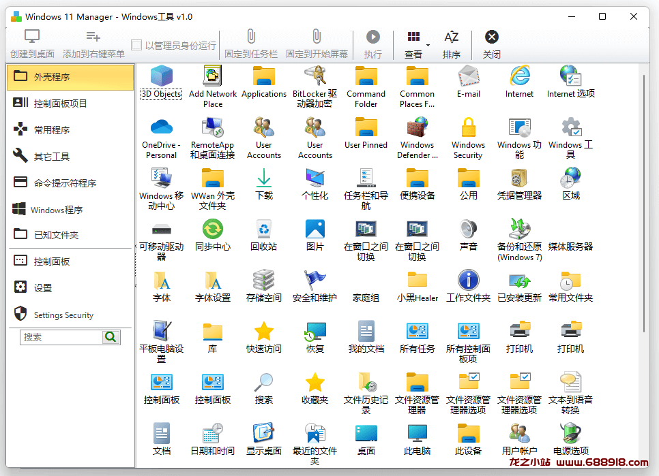Switch to 外壳程序 category

point(70,77)
